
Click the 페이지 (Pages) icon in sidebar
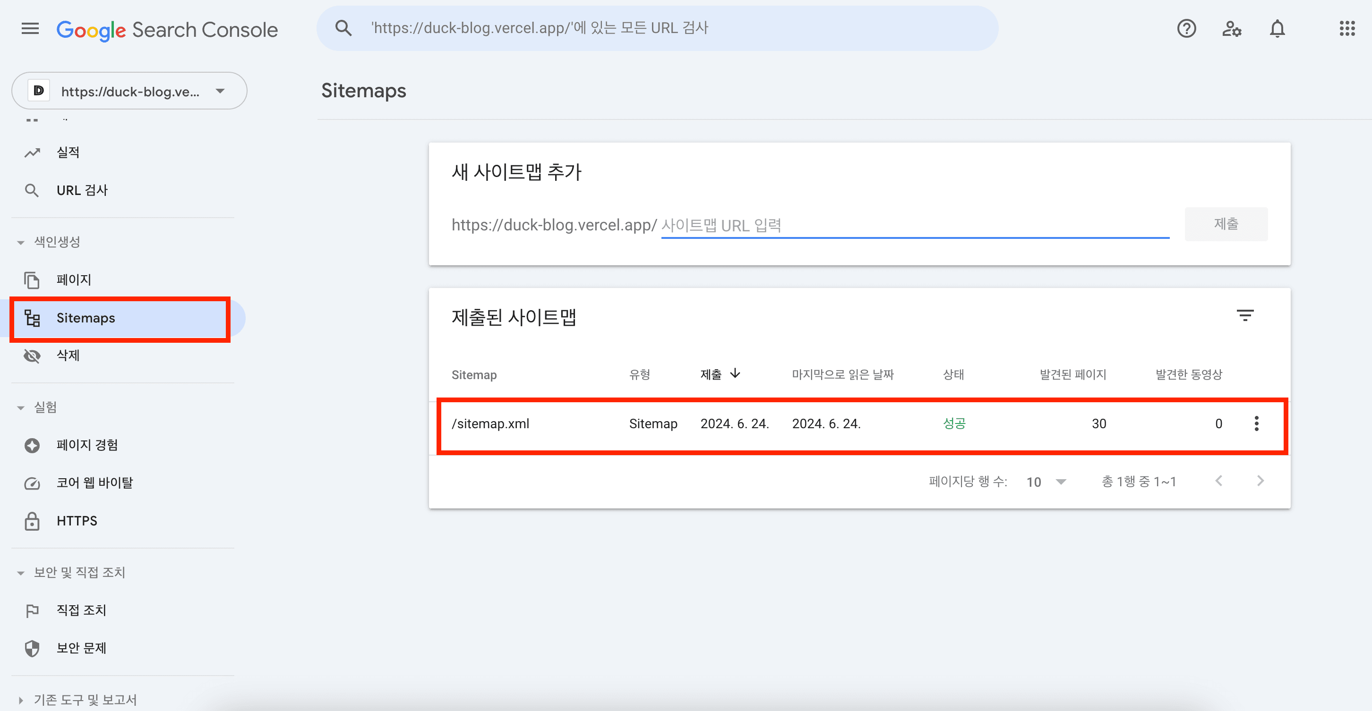coord(32,279)
